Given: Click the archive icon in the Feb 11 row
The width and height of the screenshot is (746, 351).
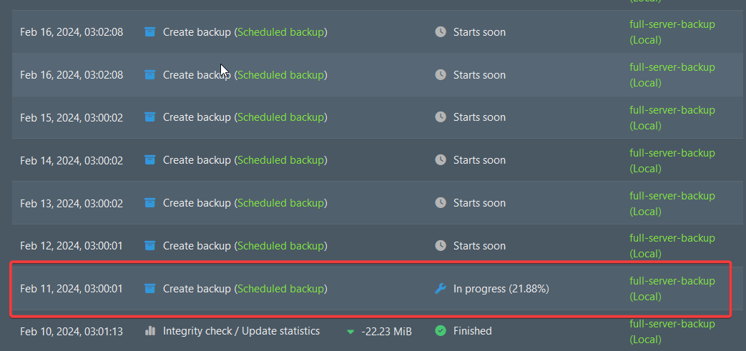Looking at the screenshot, I should tap(149, 289).
